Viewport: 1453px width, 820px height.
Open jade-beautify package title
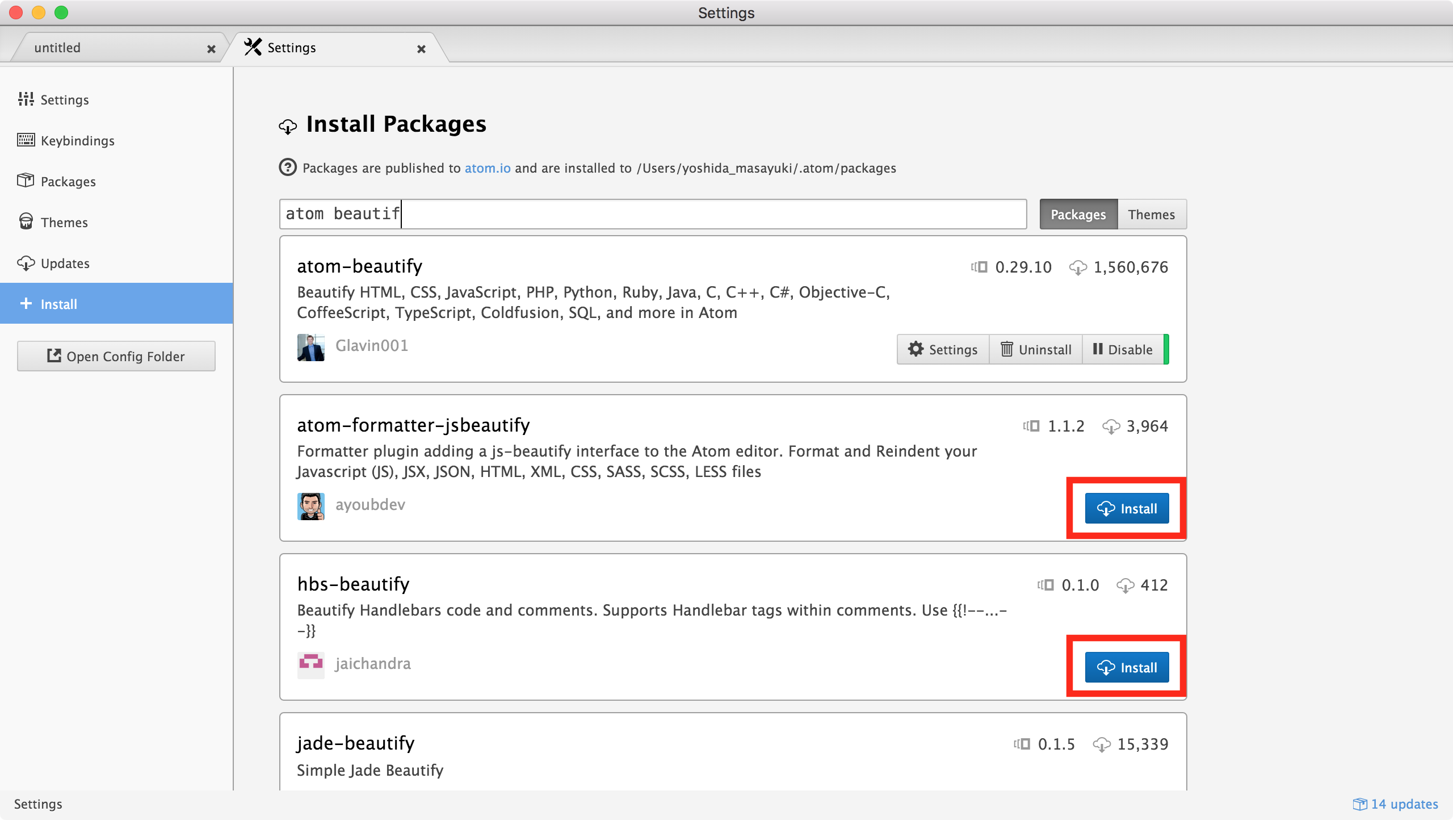356,743
